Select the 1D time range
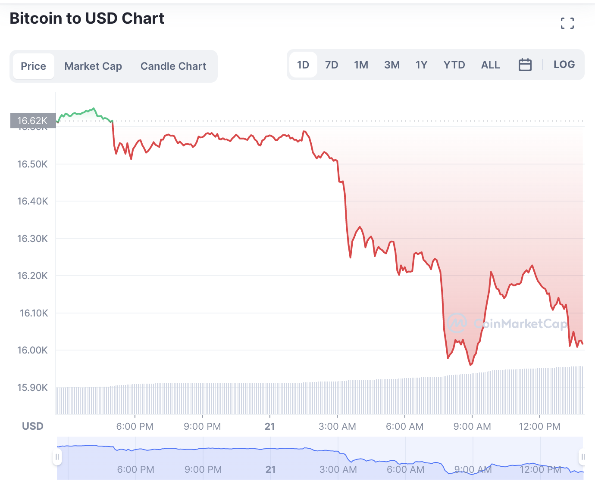This screenshot has width=595, height=487. coord(303,65)
